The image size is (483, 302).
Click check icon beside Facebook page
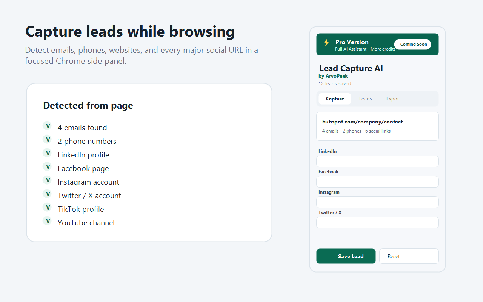47,167
